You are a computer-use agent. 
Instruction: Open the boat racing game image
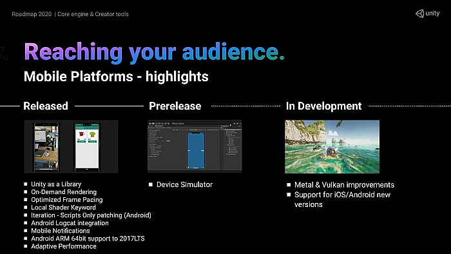pos(332,147)
